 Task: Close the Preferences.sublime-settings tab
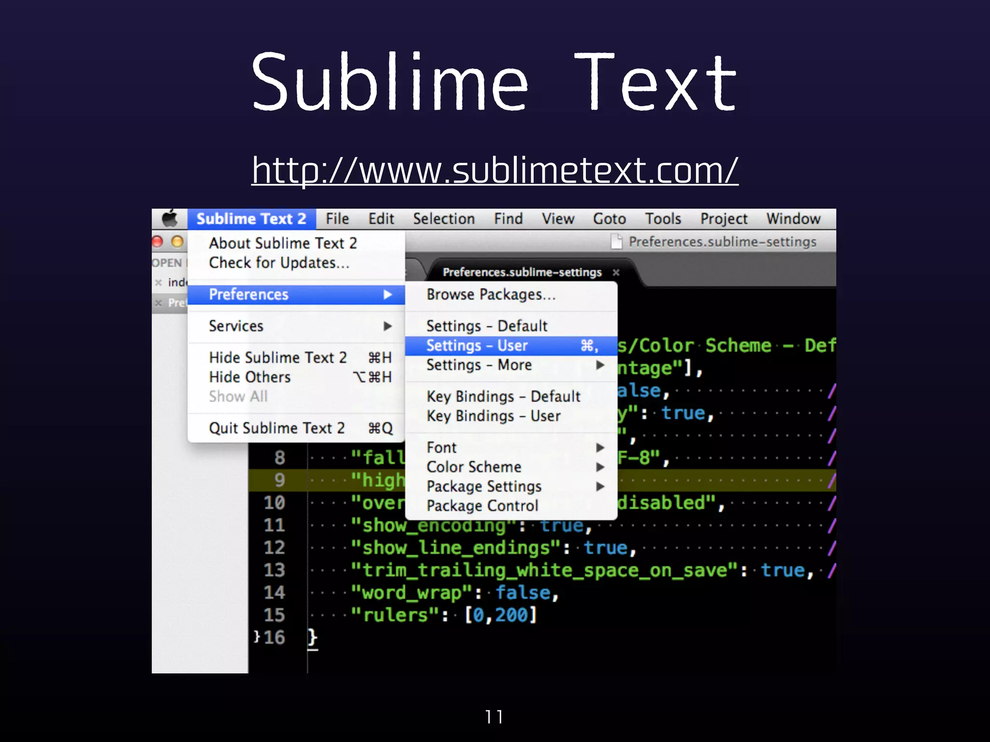click(616, 272)
